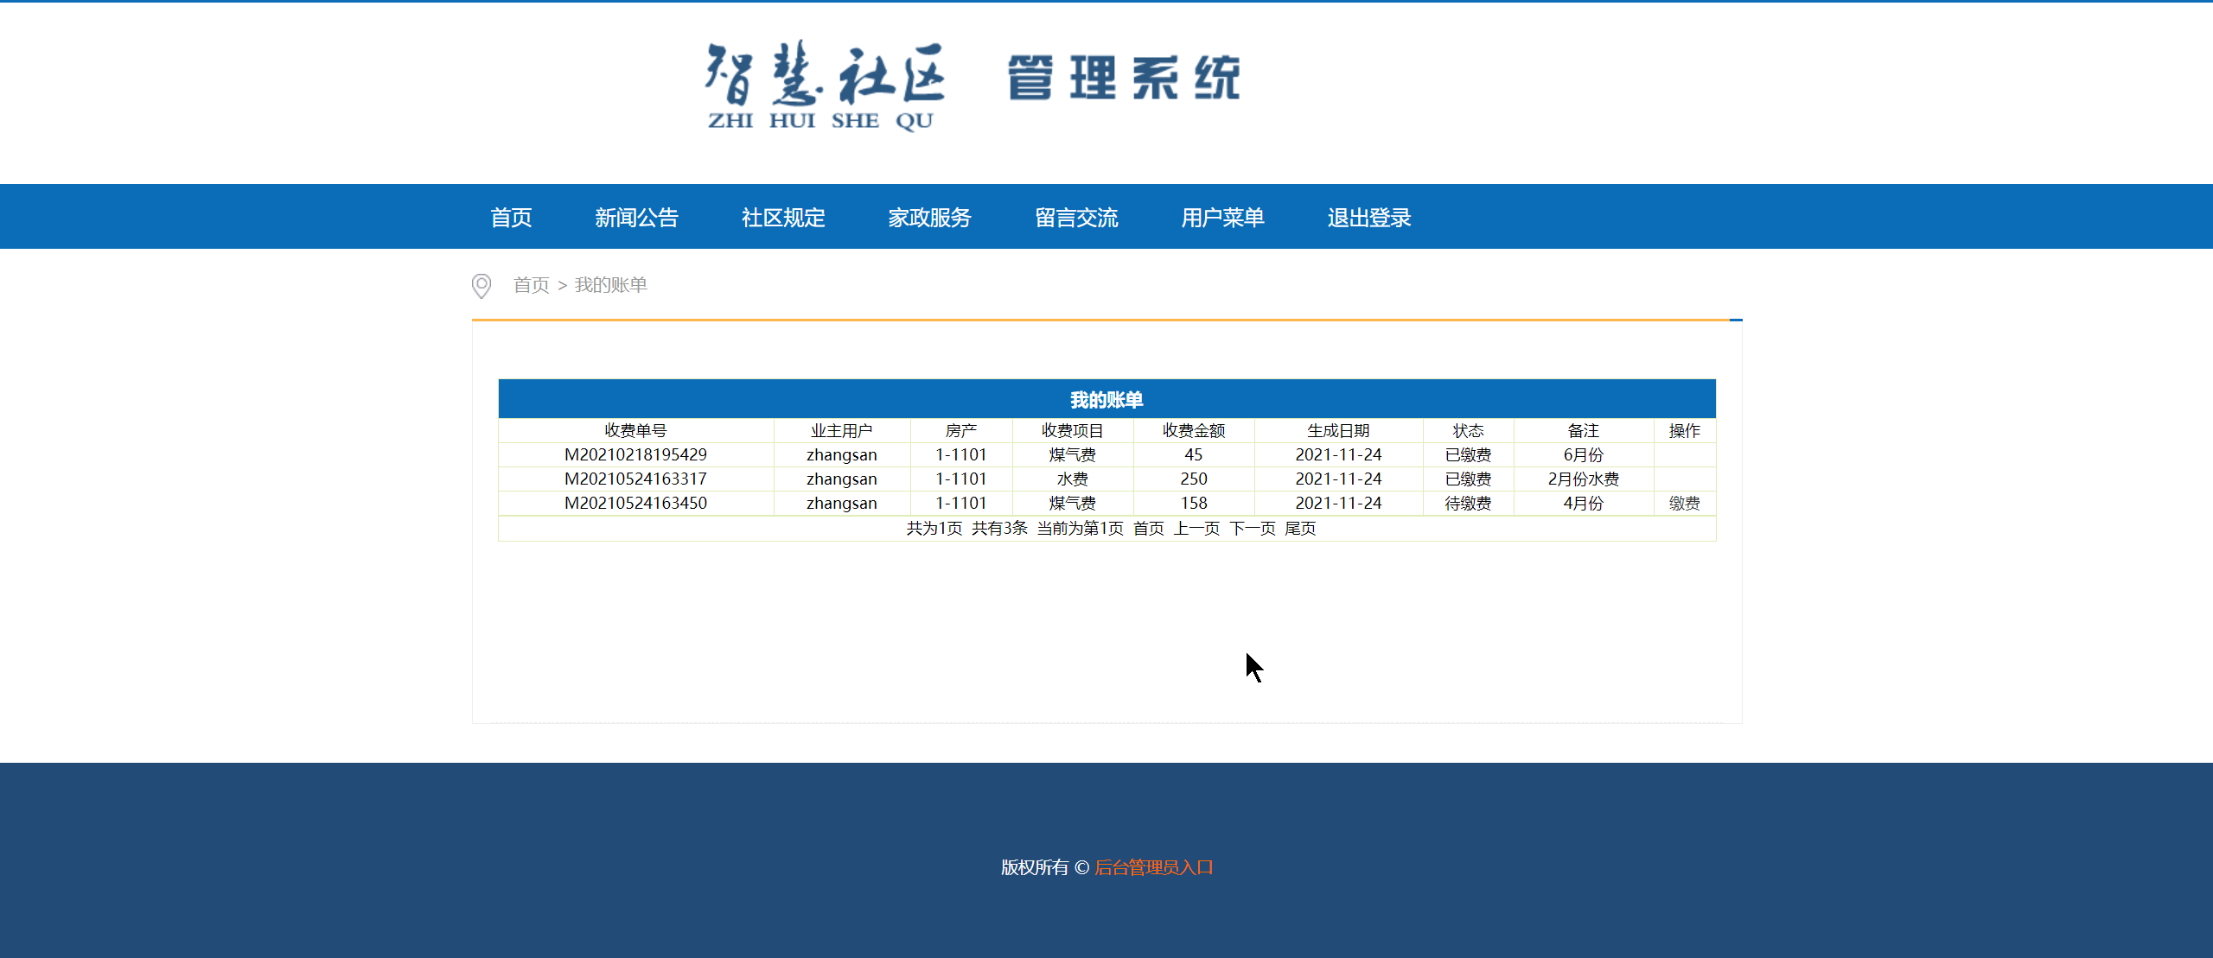The width and height of the screenshot is (2213, 958).
Task: Click the 备注 column header
Action: click(1583, 431)
